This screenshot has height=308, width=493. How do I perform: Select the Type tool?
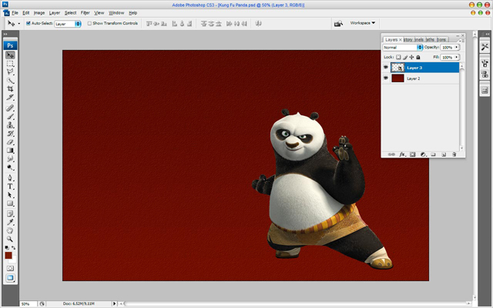[x=10, y=187]
